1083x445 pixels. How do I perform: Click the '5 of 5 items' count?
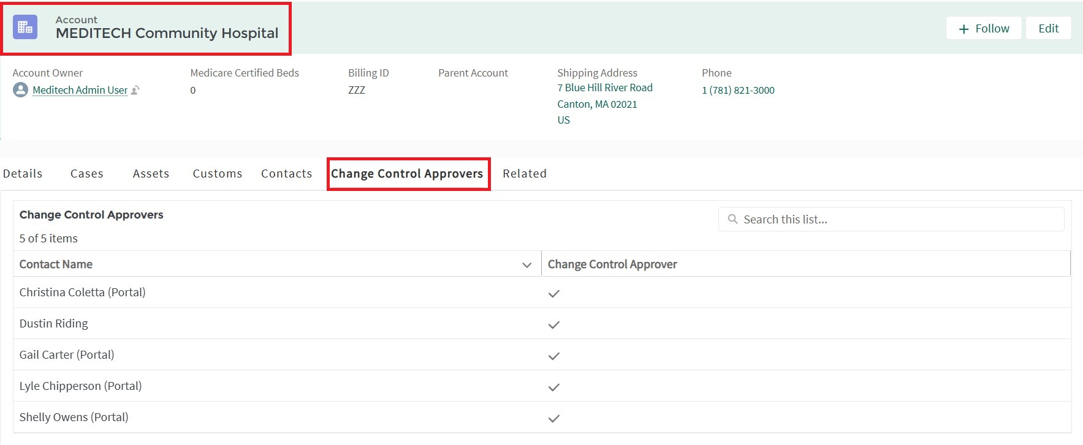click(x=48, y=239)
